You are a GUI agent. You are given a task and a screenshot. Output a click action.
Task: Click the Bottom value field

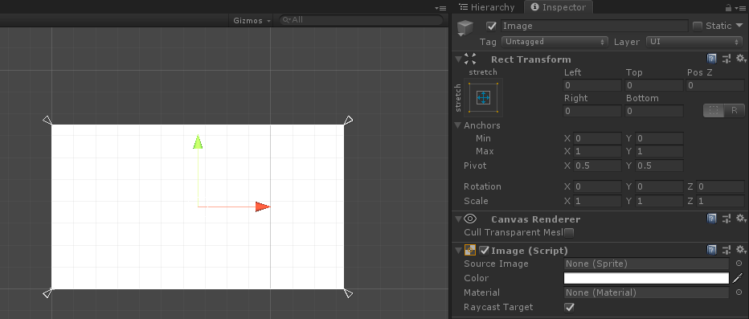click(654, 111)
